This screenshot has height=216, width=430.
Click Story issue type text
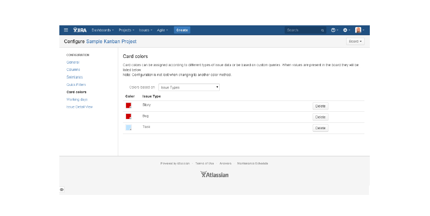pos(147,105)
